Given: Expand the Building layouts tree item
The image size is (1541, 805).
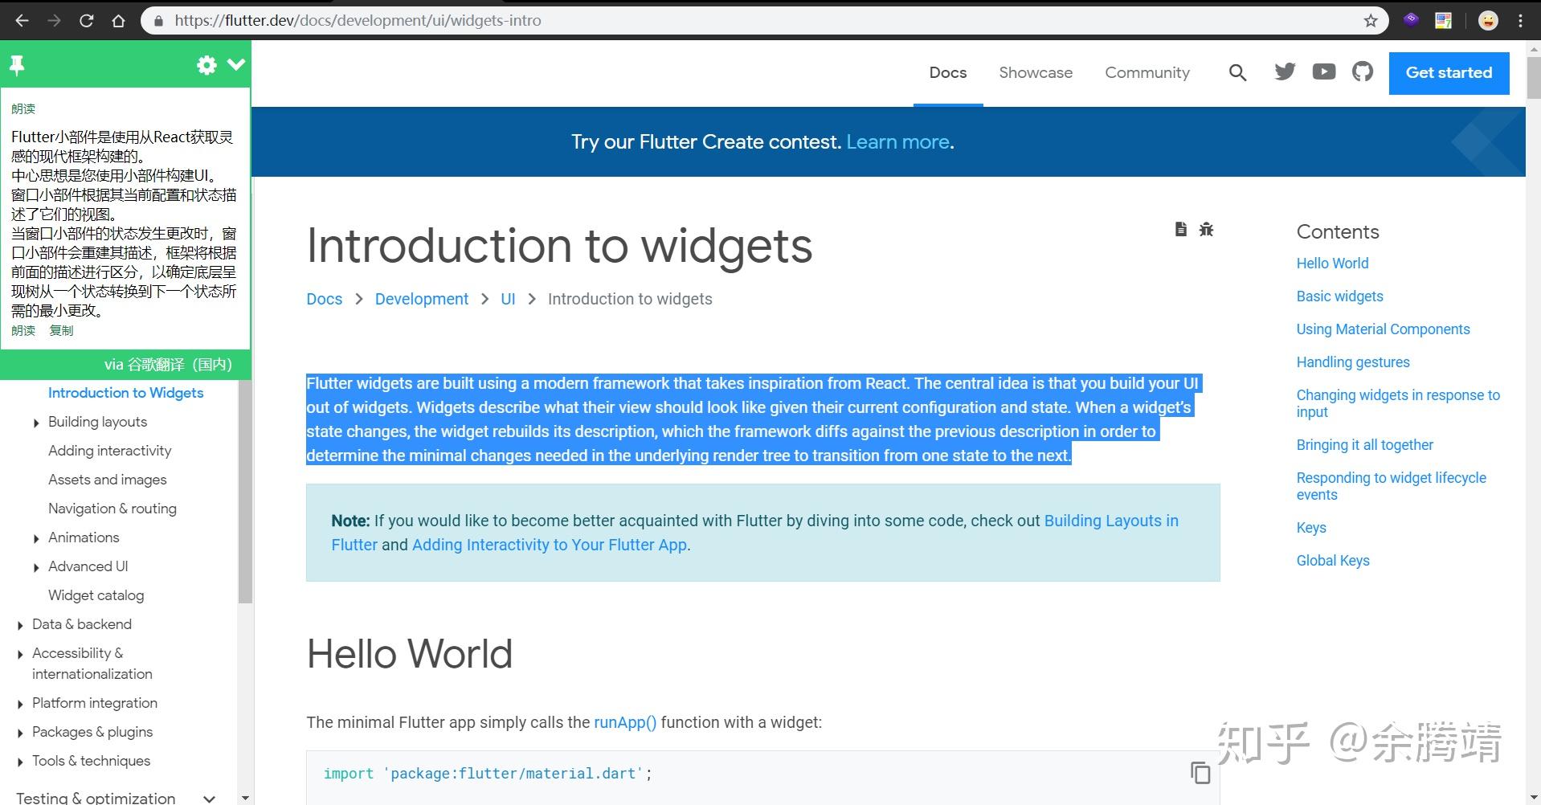Looking at the screenshot, I should 36,423.
